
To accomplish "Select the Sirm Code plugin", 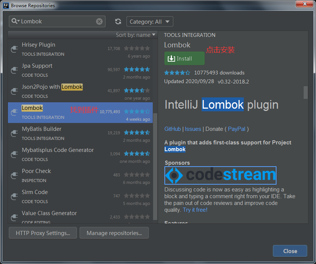I will tap(80, 197).
